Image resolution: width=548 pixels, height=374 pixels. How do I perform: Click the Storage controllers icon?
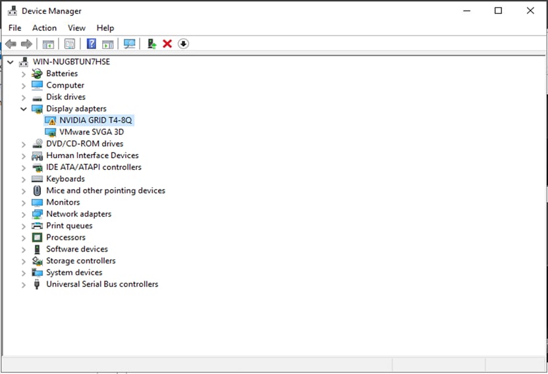click(x=37, y=261)
